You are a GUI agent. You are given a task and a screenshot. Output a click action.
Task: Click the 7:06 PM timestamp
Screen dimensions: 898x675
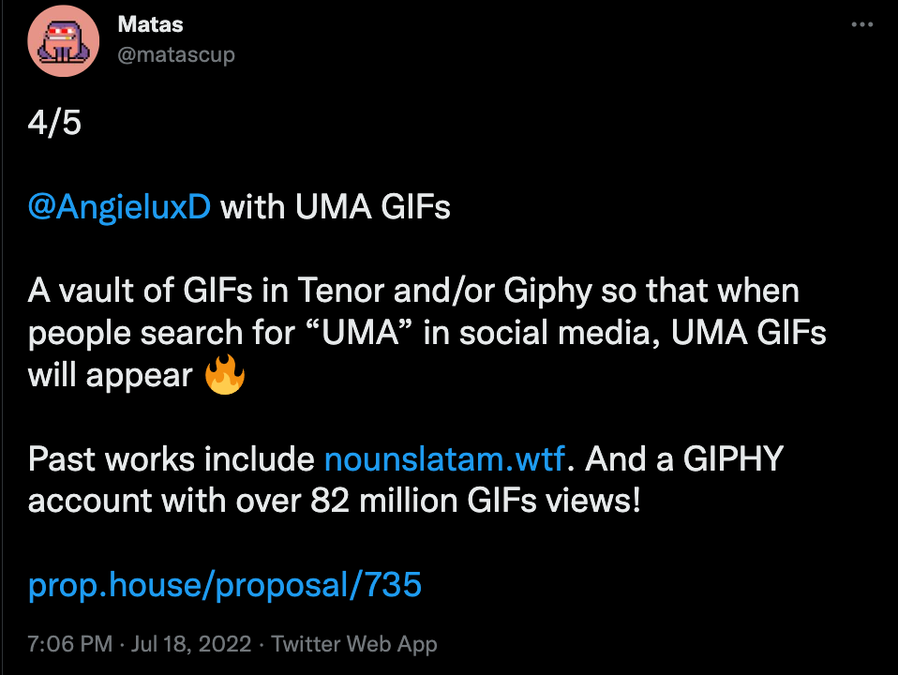[x=70, y=644]
